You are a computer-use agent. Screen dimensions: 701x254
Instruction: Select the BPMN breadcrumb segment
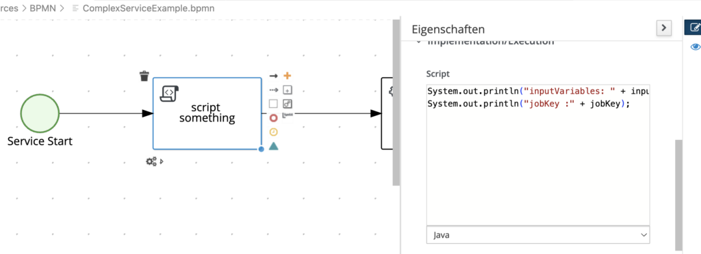point(42,8)
